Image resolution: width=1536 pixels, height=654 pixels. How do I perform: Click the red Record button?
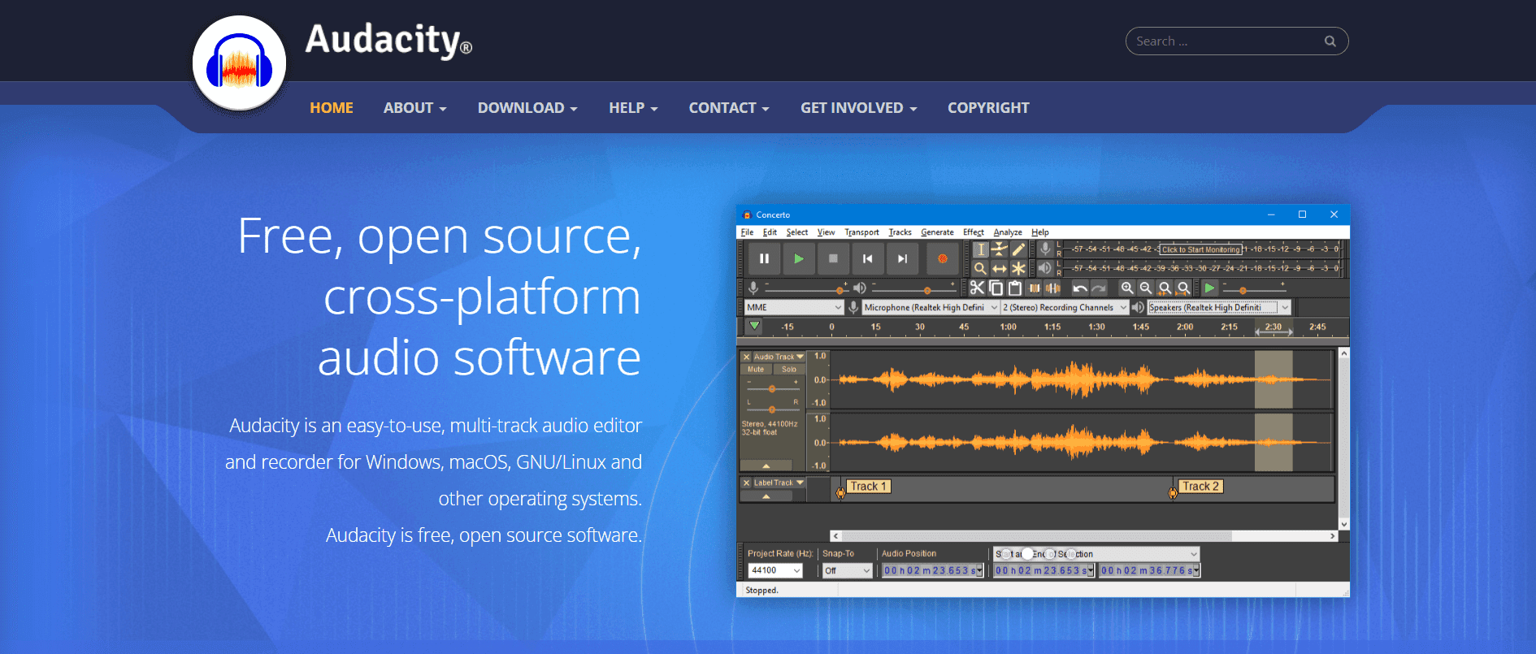point(943,258)
